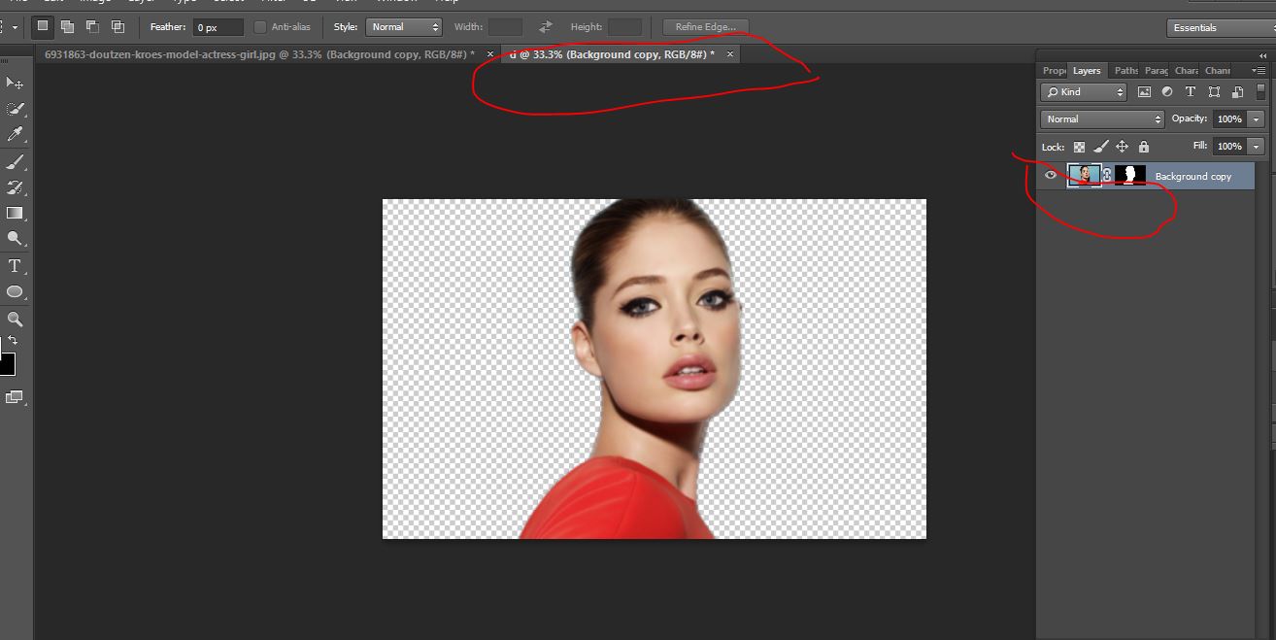Select the Move tool
Screen dimensions: 1276x640
point(15,84)
